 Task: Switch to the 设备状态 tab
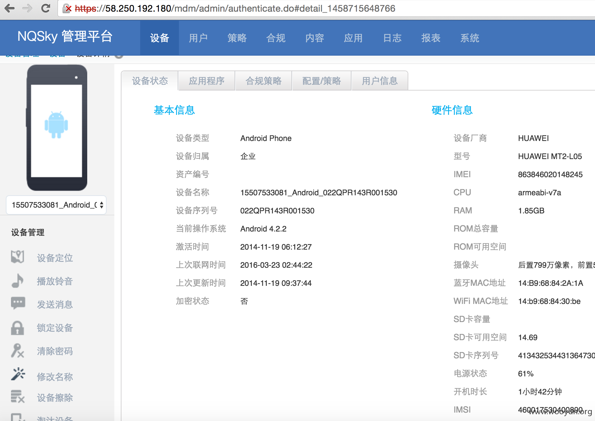[x=150, y=81]
